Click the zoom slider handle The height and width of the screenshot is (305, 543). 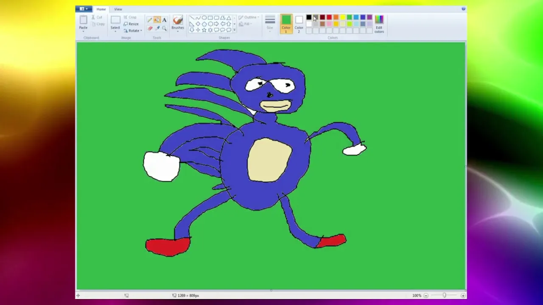tap(444, 295)
